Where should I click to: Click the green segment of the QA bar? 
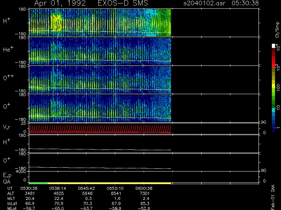pos(38,183)
